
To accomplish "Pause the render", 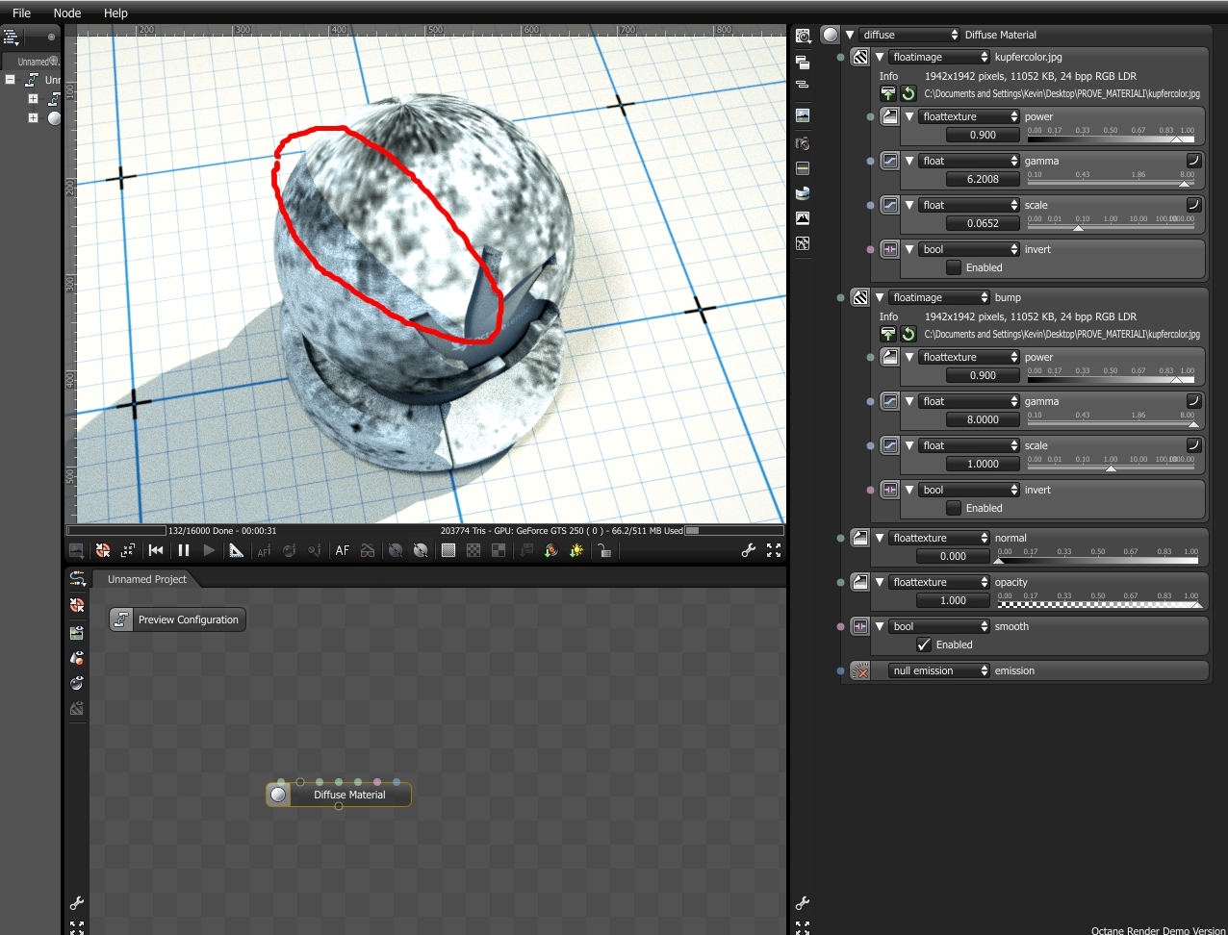I will tap(183, 550).
